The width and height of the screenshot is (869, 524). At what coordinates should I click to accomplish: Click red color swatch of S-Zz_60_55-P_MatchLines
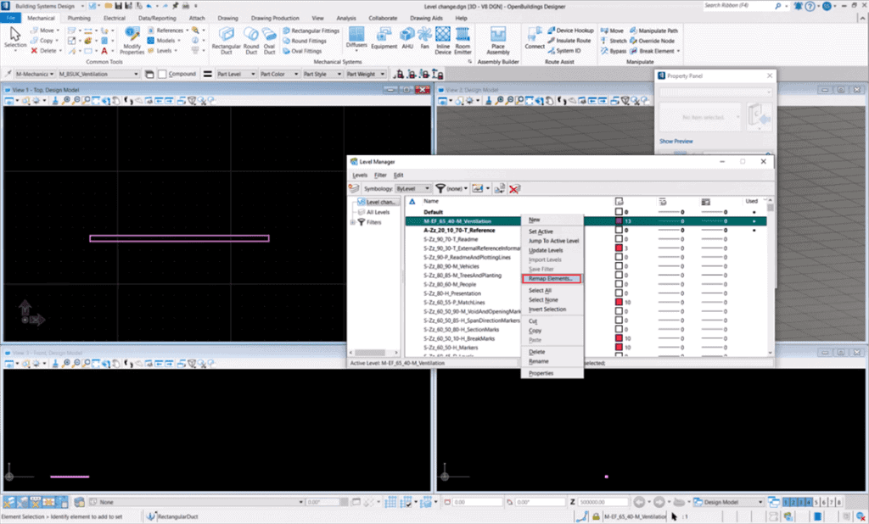click(620, 302)
